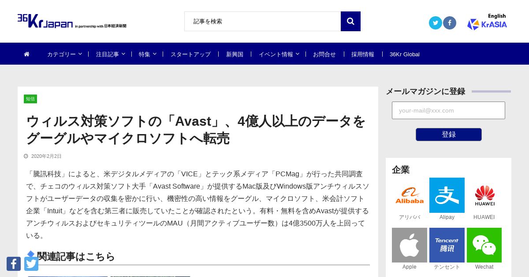Viewport: 529px width, 277px height.
Task: Focus the newsletter email input field
Action: coord(448,110)
